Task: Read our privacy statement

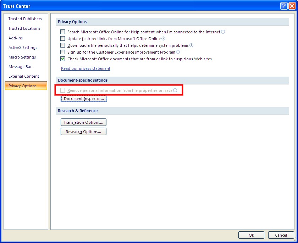Action: tap(85, 68)
